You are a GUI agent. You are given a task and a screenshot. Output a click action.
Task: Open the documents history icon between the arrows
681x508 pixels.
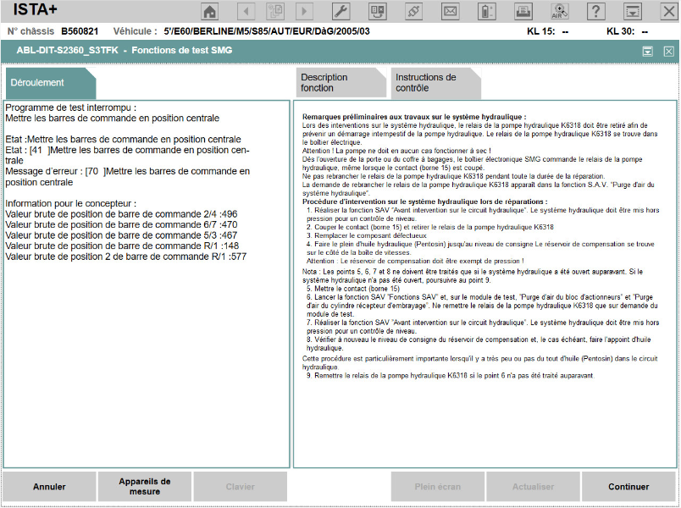275,11
